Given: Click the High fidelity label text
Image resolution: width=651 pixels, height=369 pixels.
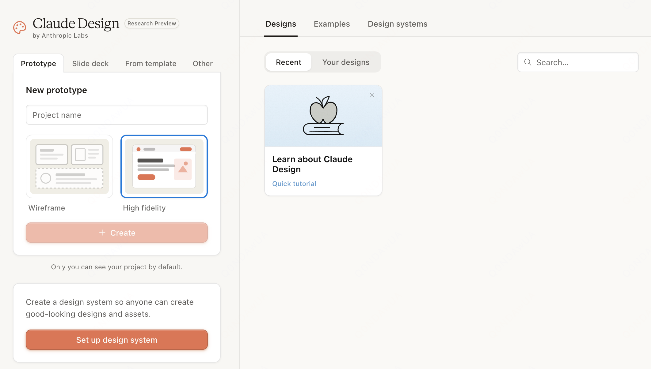Looking at the screenshot, I should coord(144,208).
